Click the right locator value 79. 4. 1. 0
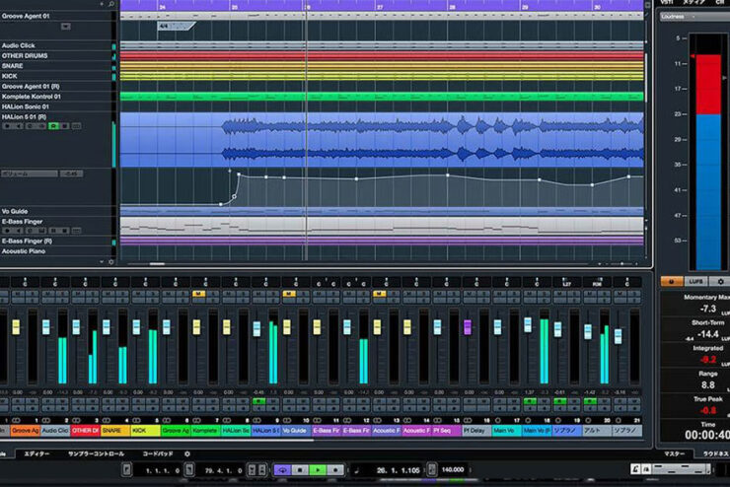The width and height of the screenshot is (730, 487). pos(223,470)
